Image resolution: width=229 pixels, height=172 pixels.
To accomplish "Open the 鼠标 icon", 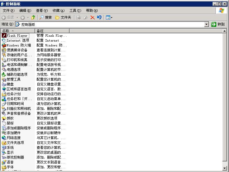I will tap(4, 123).
